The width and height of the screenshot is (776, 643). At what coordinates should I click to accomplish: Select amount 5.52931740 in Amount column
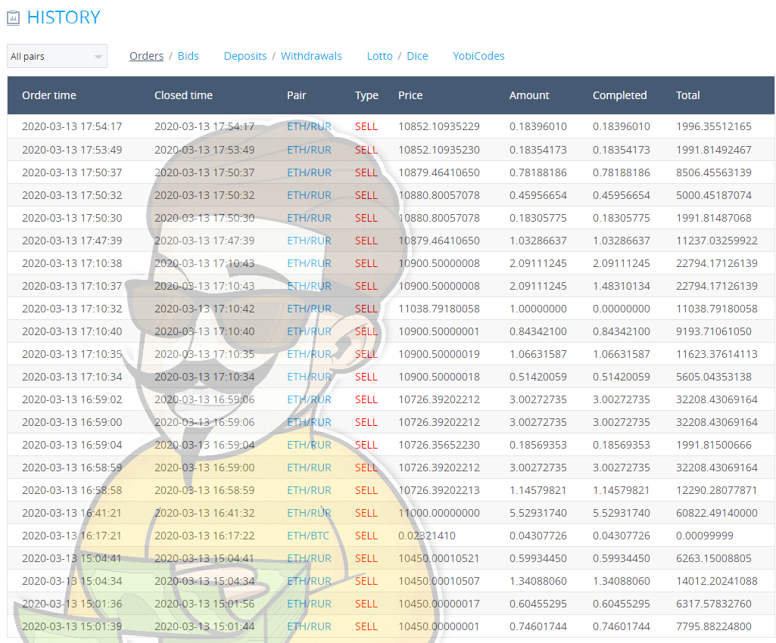538,513
